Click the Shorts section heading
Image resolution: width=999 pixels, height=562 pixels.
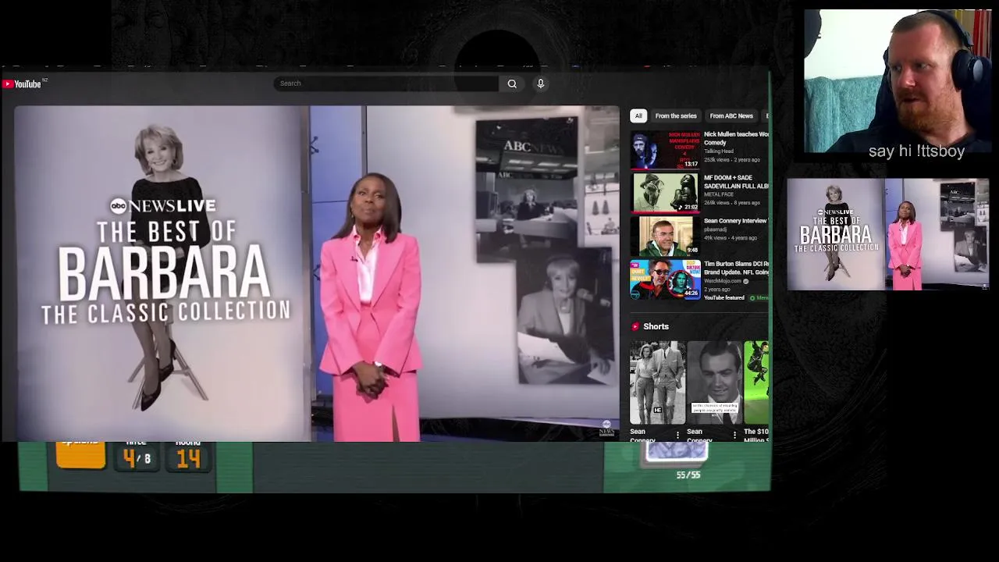tap(656, 326)
